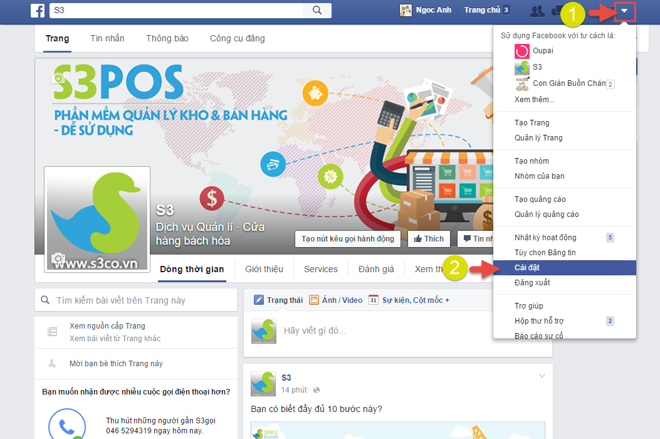Select the Giới thiệu tab
Screen dimensions: 660x439
[x=265, y=269]
